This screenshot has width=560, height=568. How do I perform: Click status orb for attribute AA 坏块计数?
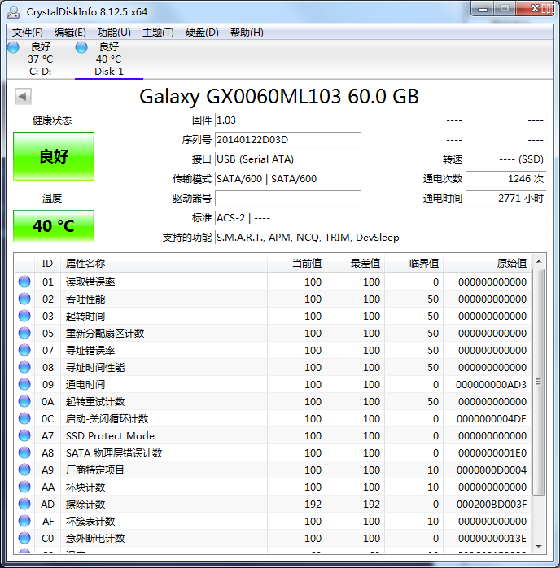24,487
